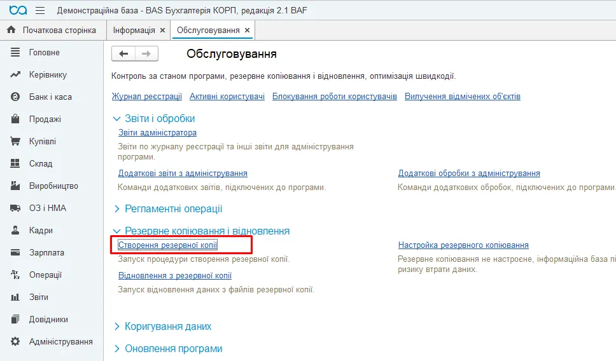Screen dimensions: 616x361
Task: Click the Продажі bag icon
Action: tap(15, 119)
